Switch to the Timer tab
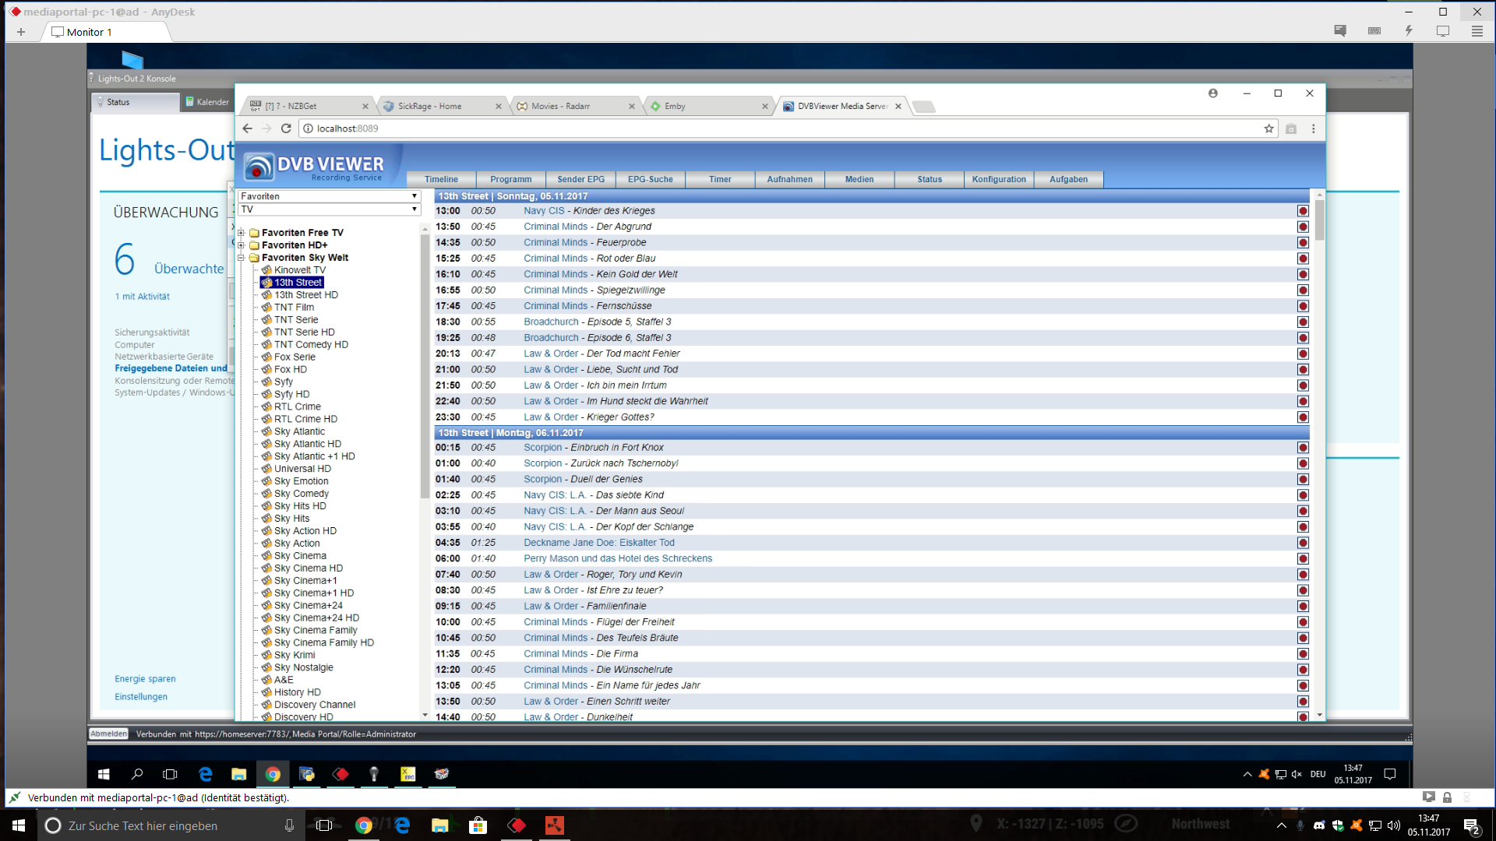Screen dimensions: 1496x841 point(719,179)
